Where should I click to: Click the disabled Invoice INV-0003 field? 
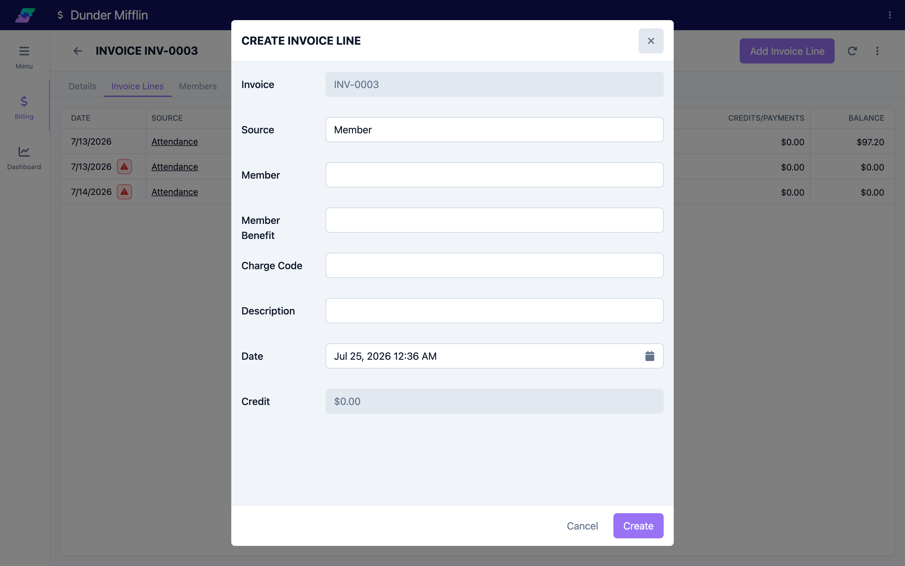[x=494, y=84]
